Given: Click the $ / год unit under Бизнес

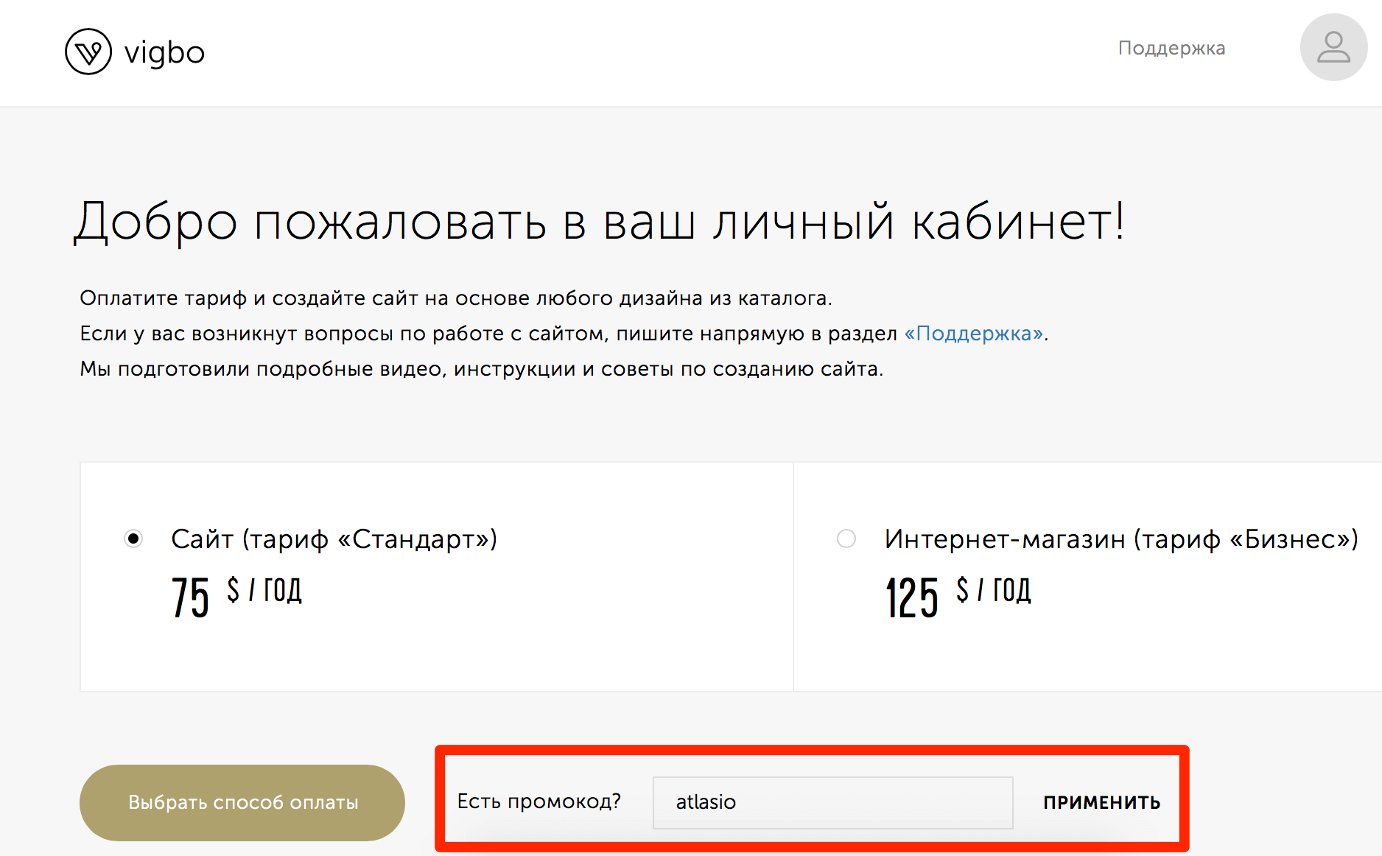Looking at the screenshot, I should click(x=993, y=590).
